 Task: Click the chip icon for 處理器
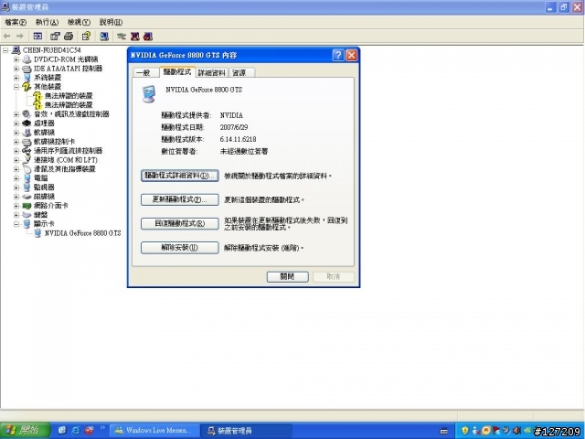point(27,123)
